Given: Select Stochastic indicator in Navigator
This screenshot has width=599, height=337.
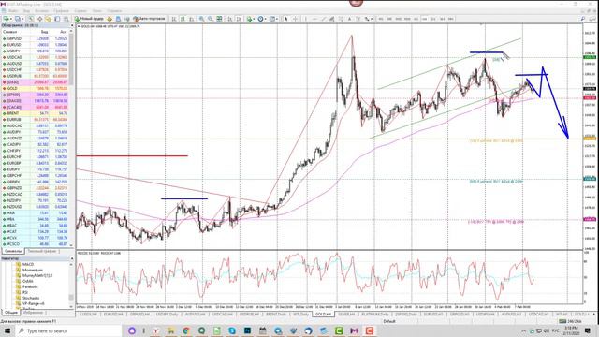Looking at the screenshot, I should (x=31, y=298).
